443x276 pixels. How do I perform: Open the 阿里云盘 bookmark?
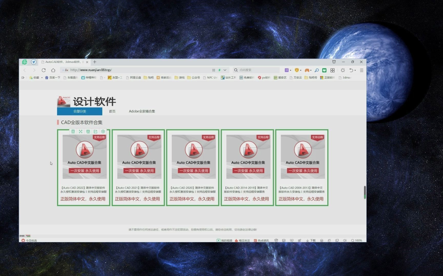(x=133, y=78)
